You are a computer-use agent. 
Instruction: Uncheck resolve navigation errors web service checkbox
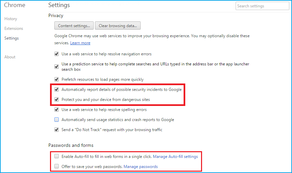pos(57,54)
